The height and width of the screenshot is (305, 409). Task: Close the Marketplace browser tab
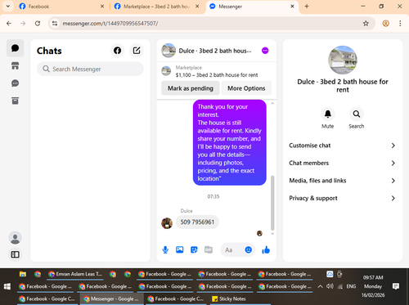tap(197, 7)
